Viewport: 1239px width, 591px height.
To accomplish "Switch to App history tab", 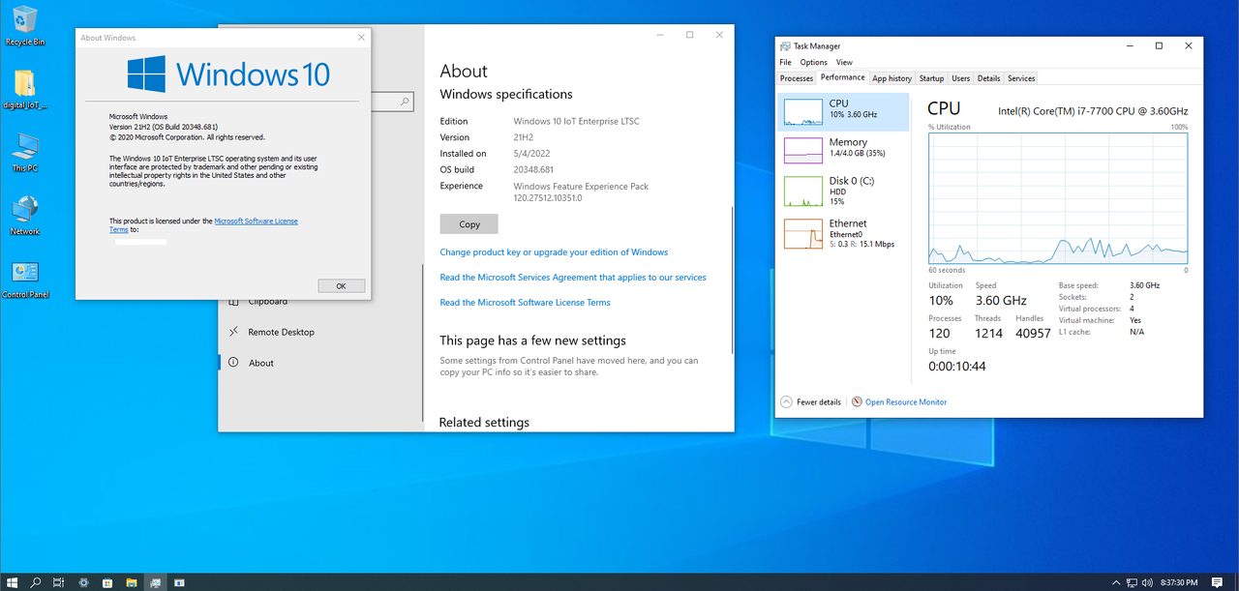I will click(x=891, y=78).
